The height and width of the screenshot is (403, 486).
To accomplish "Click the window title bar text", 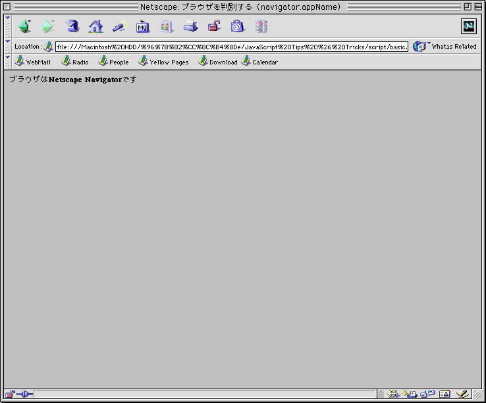I will coord(240,7).
